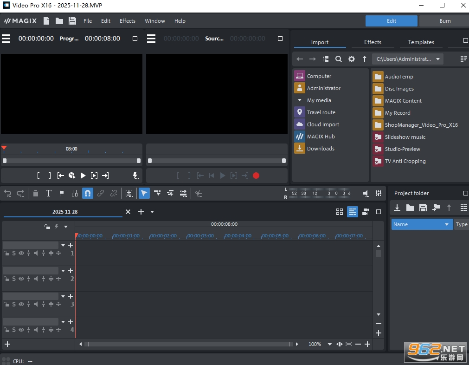Set a chapter marker flag

pyautogui.click(x=62, y=194)
